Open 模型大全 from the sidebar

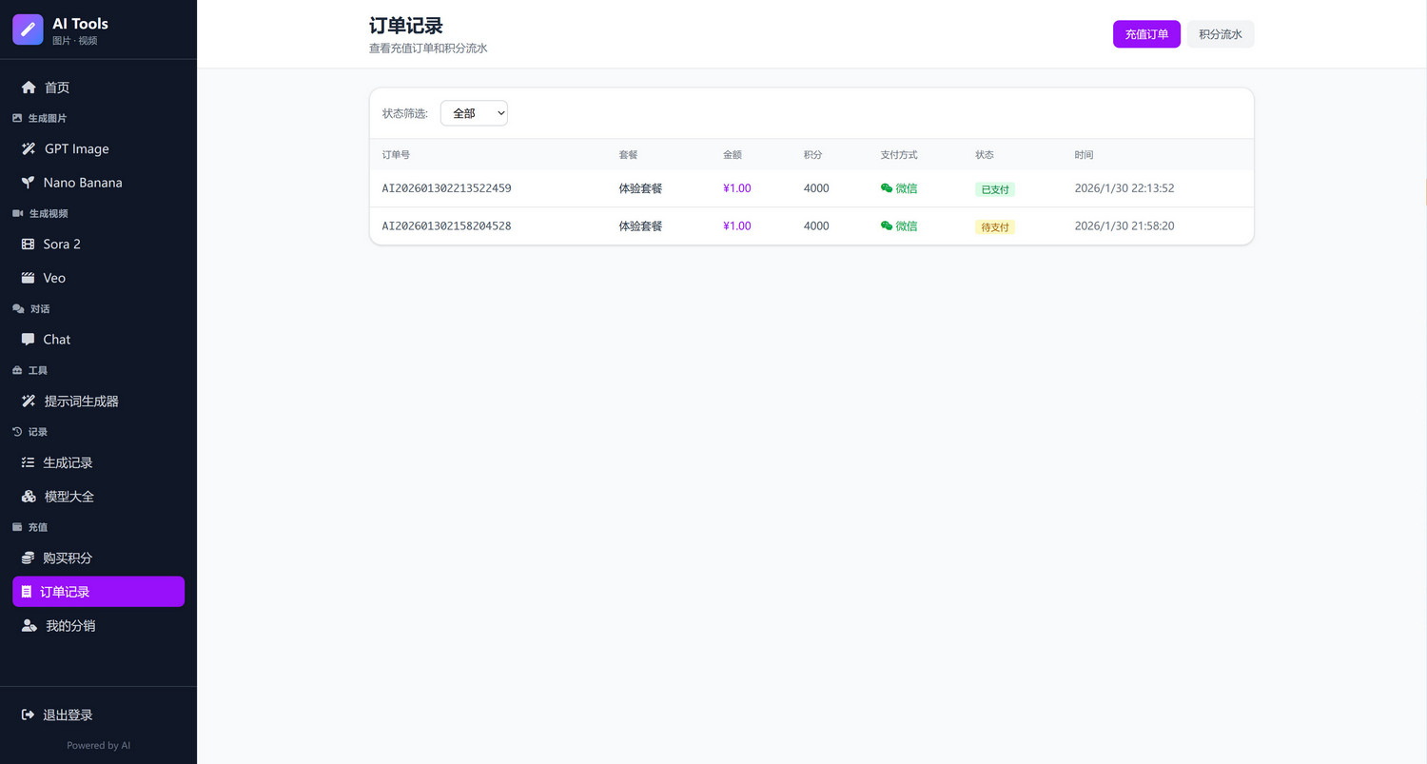point(68,497)
